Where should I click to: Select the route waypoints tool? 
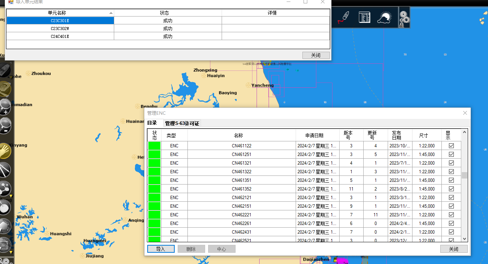tap(5, 189)
